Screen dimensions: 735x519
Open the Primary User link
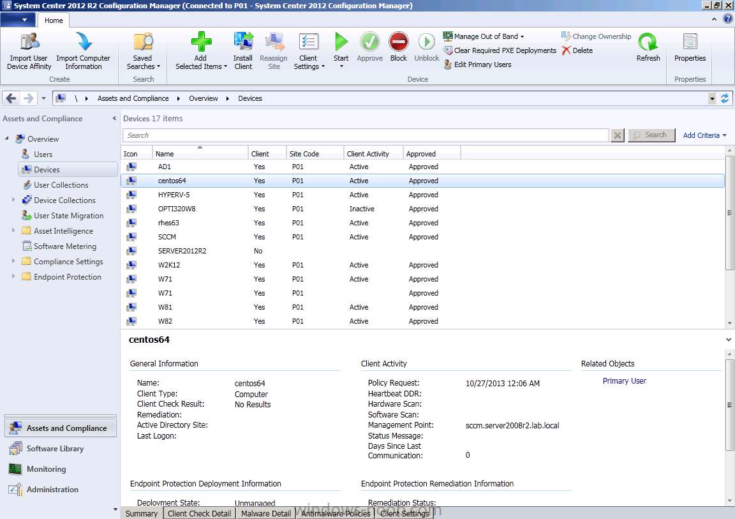pyautogui.click(x=624, y=380)
